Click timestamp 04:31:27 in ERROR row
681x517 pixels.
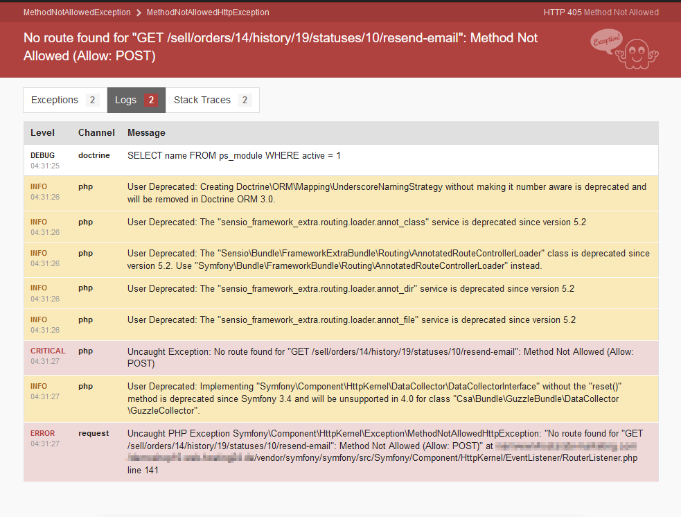point(45,444)
